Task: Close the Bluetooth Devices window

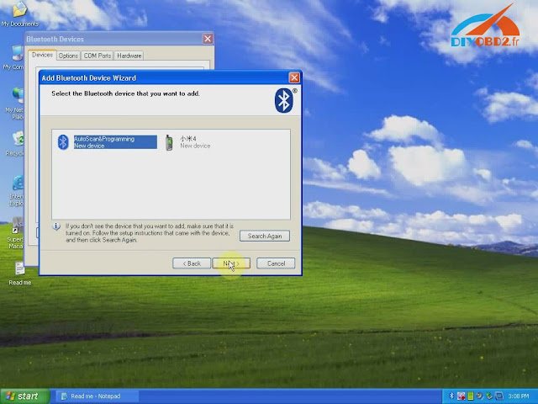Action: coord(208,39)
